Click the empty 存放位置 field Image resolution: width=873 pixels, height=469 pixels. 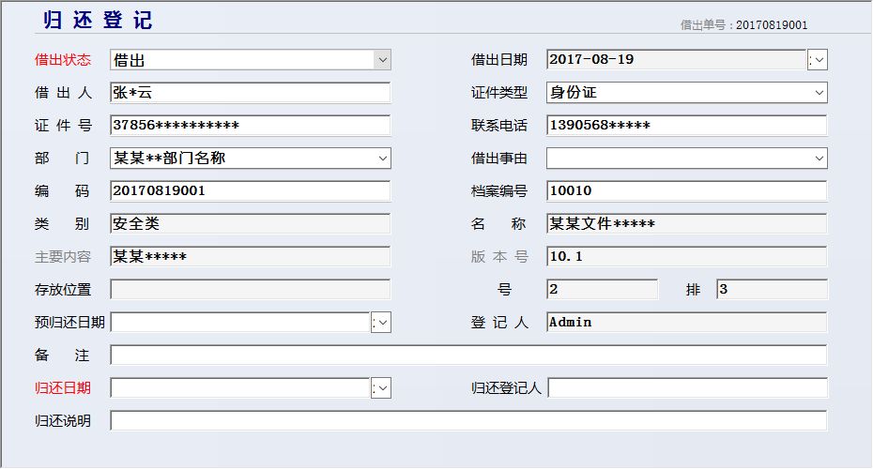(250, 289)
